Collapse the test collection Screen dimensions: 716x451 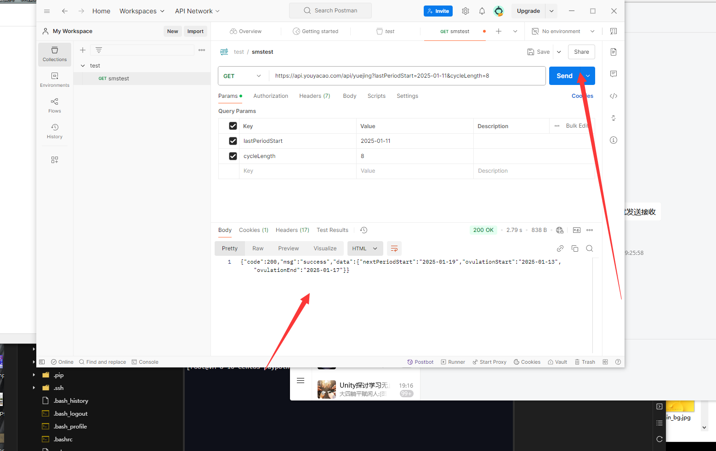[83, 66]
